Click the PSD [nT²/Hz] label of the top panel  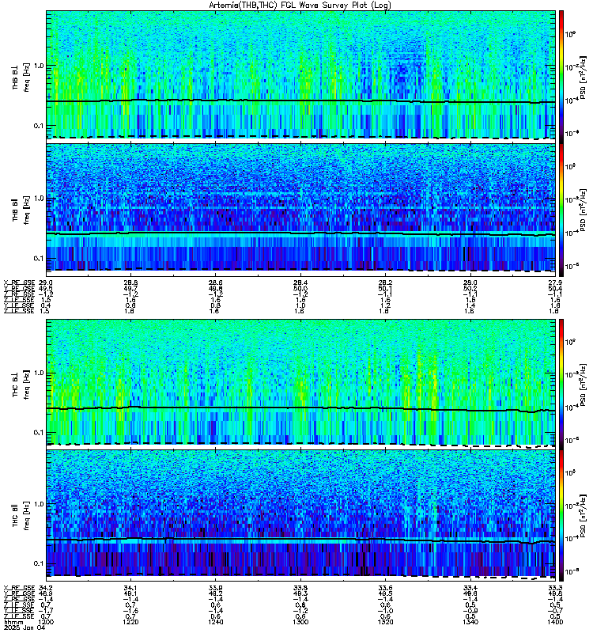pyautogui.click(x=583, y=78)
